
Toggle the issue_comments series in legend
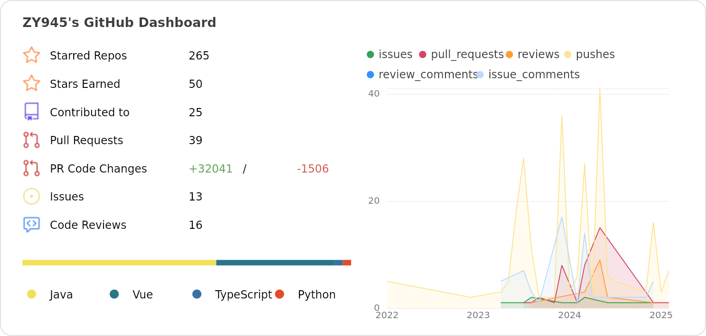coord(528,75)
